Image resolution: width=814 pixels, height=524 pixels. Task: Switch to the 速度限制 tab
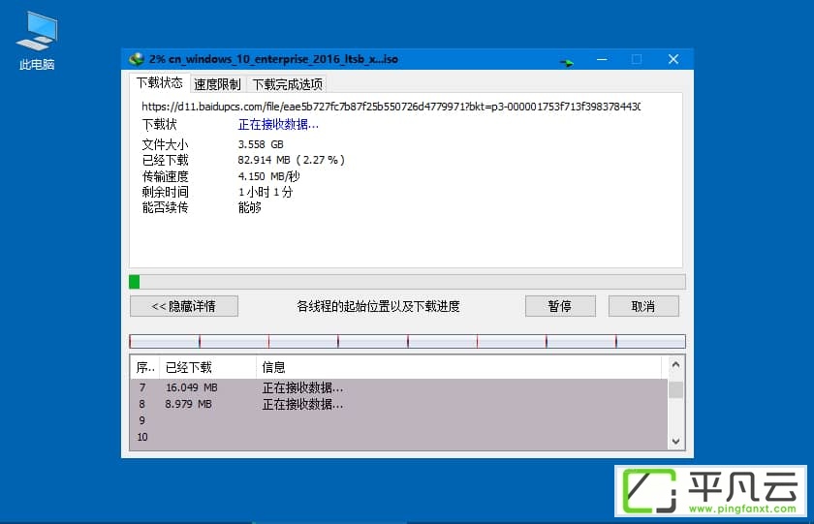coord(217,84)
